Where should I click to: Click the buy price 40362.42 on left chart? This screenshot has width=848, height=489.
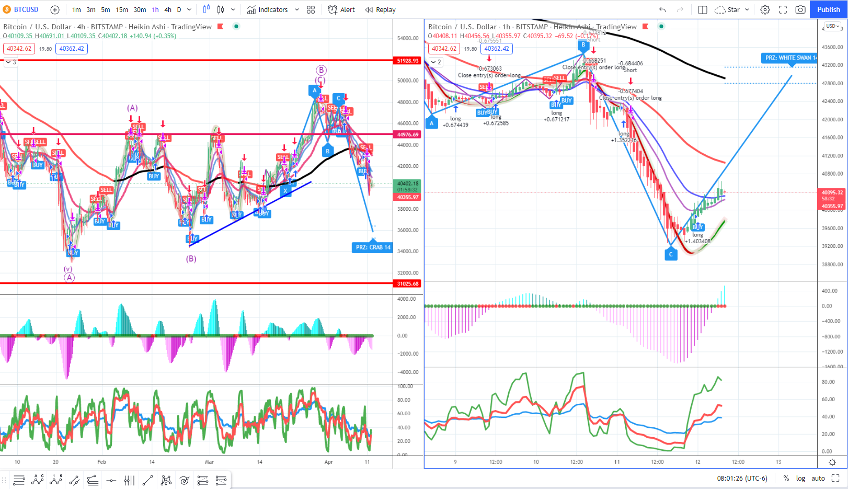pos(72,49)
